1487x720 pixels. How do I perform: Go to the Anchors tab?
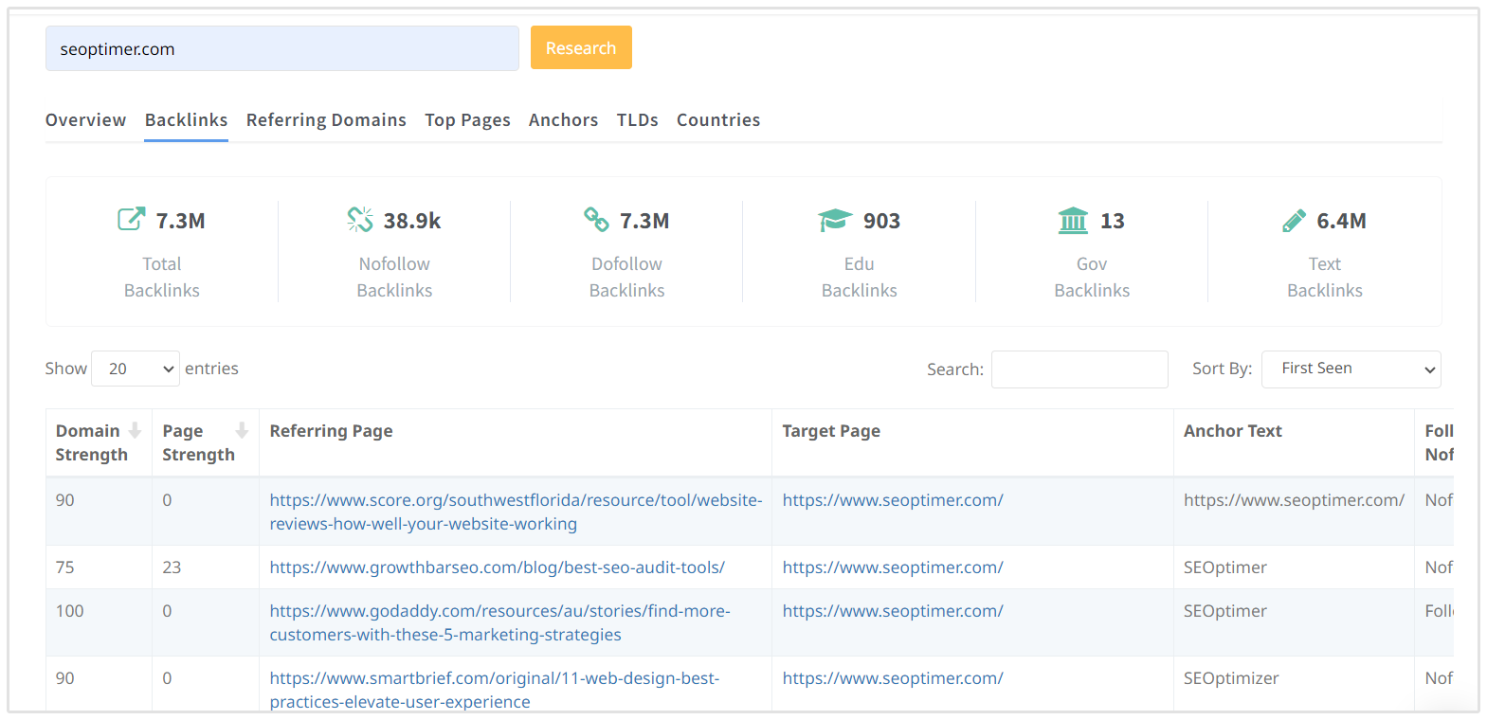(x=563, y=120)
